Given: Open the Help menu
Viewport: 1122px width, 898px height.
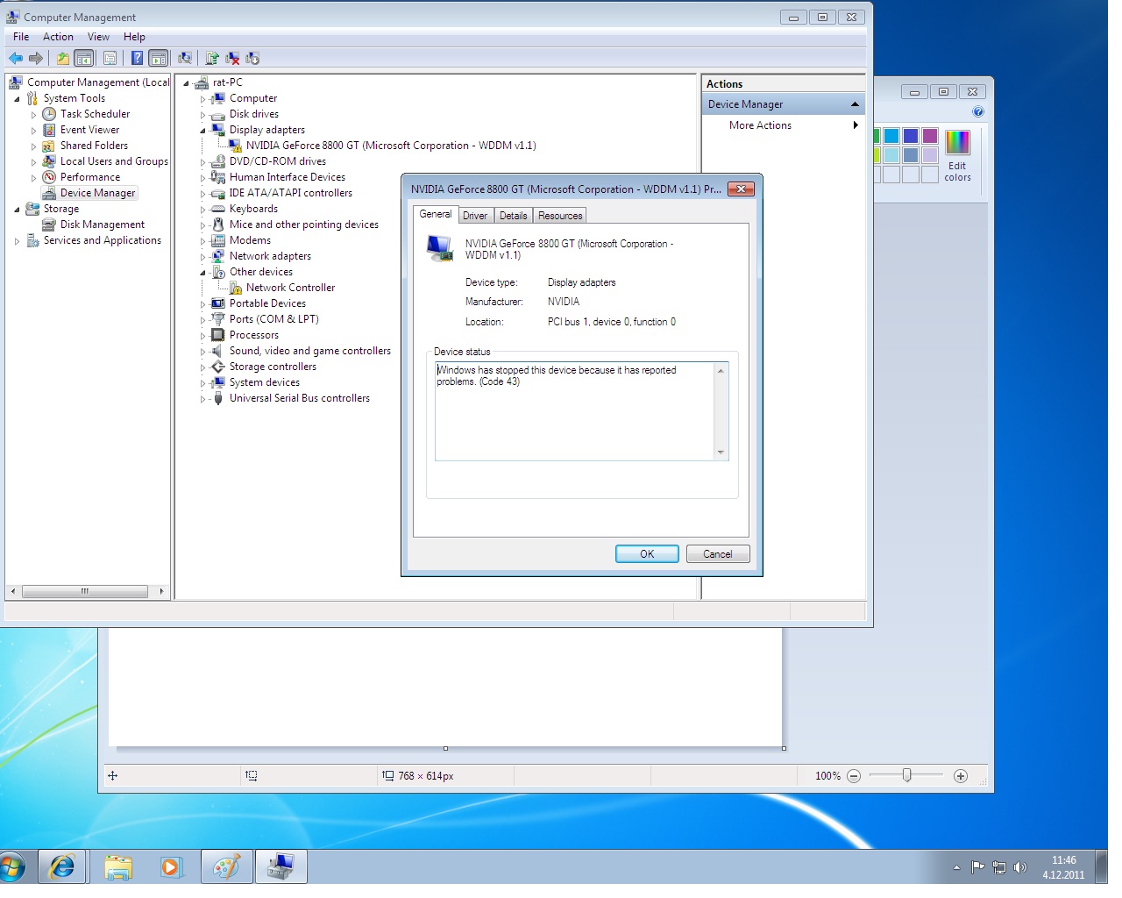Looking at the screenshot, I should pyautogui.click(x=134, y=37).
